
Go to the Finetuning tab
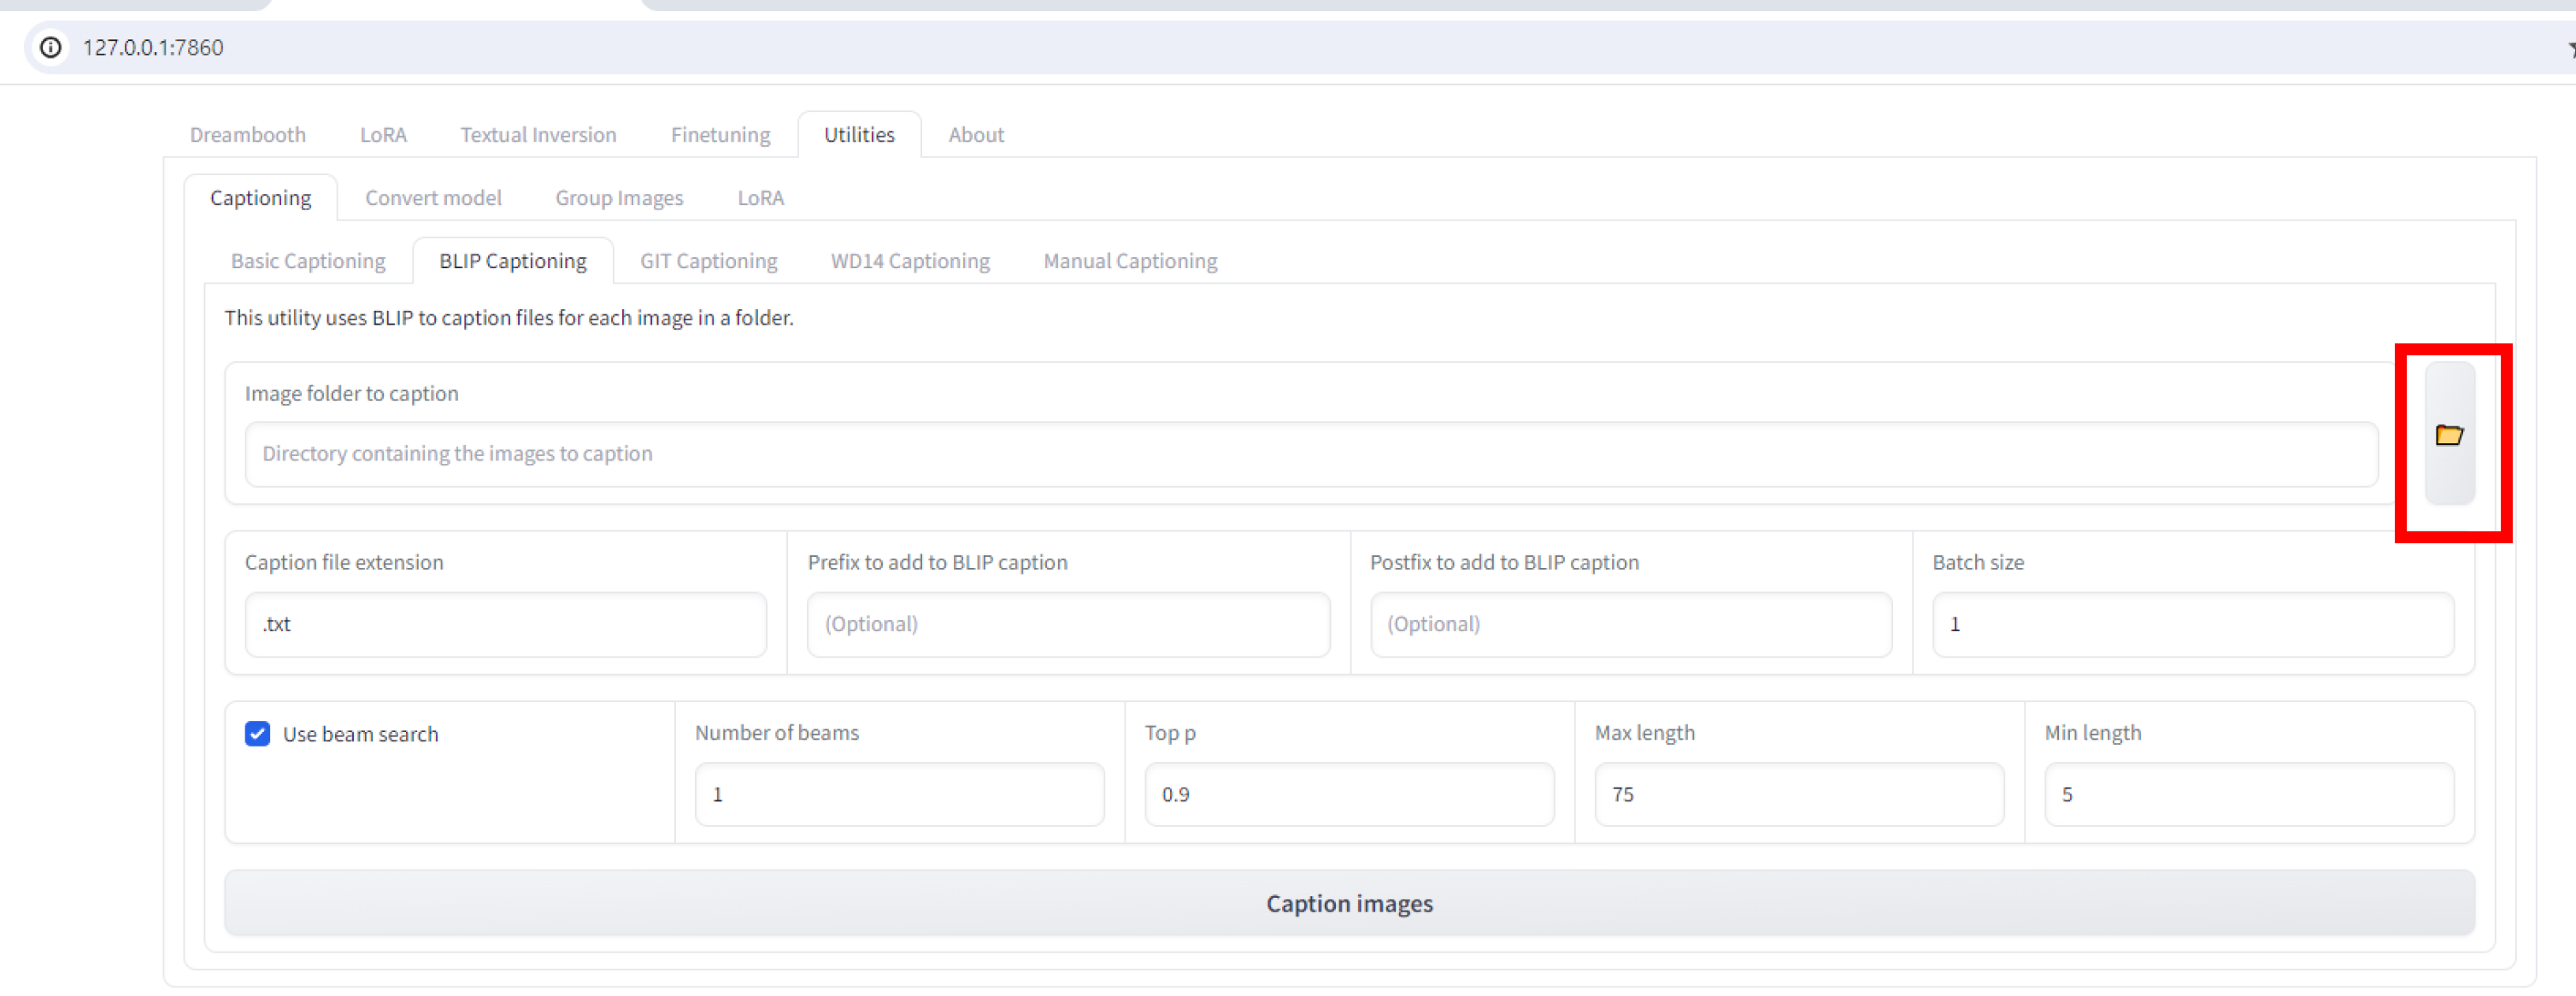720,135
